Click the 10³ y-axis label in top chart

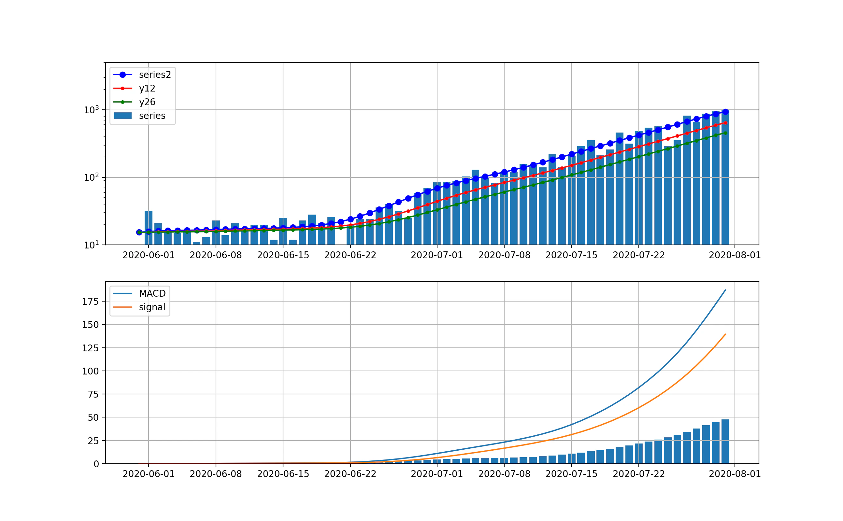pyautogui.click(x=91, y=110)
